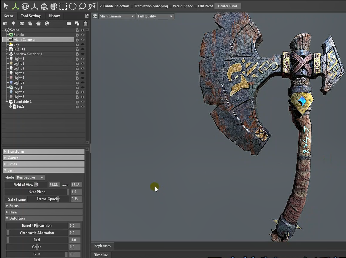Pick the circular marquee selection tool

pos(73,6)
